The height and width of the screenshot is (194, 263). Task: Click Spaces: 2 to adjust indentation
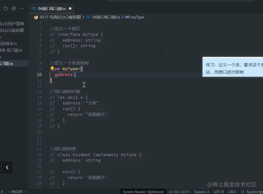[201, 191]
